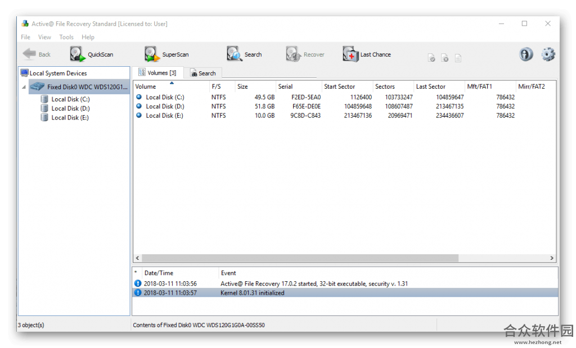Open Last Chance recovery tool
576x348 pixels.
367,54
